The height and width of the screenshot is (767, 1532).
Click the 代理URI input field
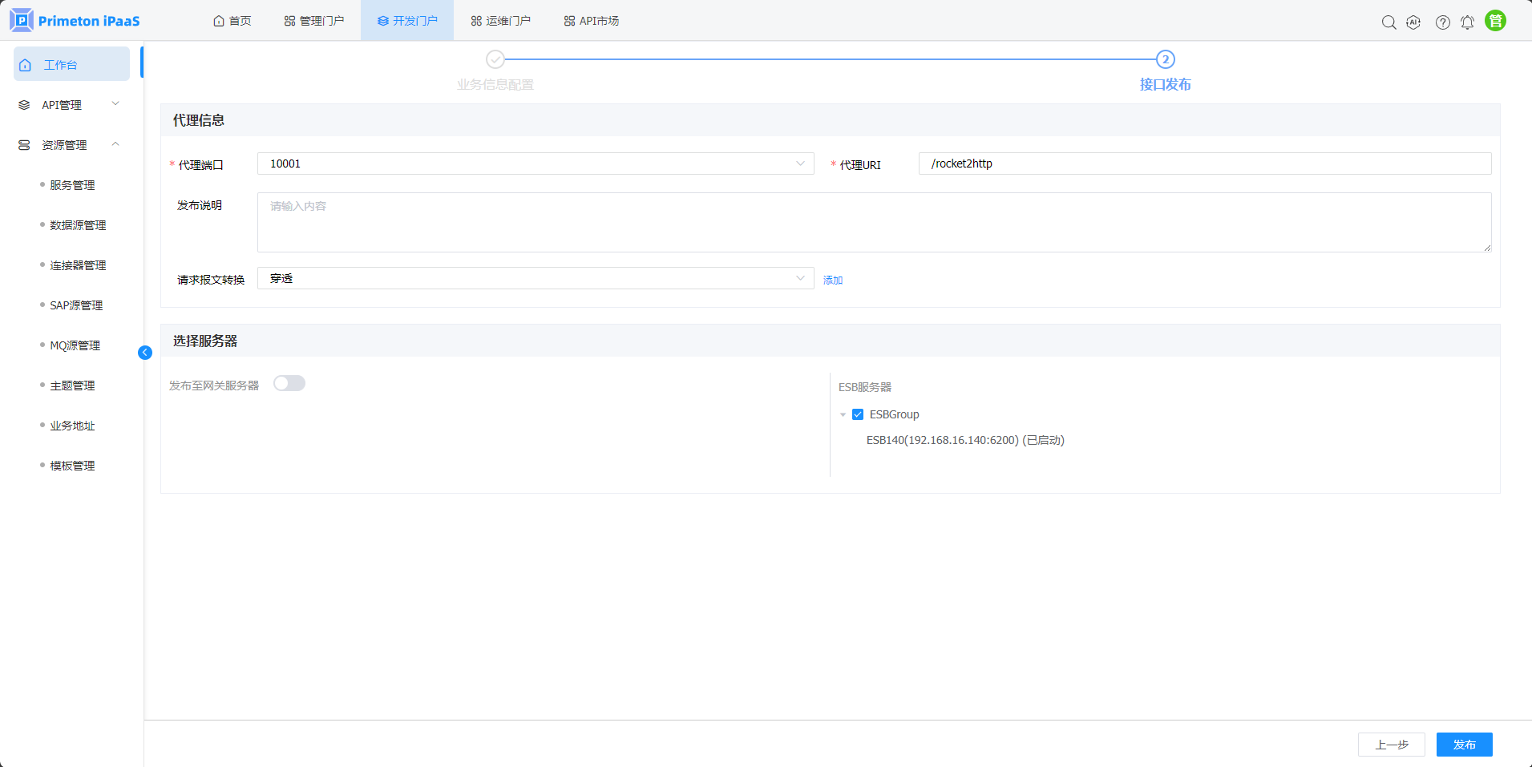tap(1204, 163)
